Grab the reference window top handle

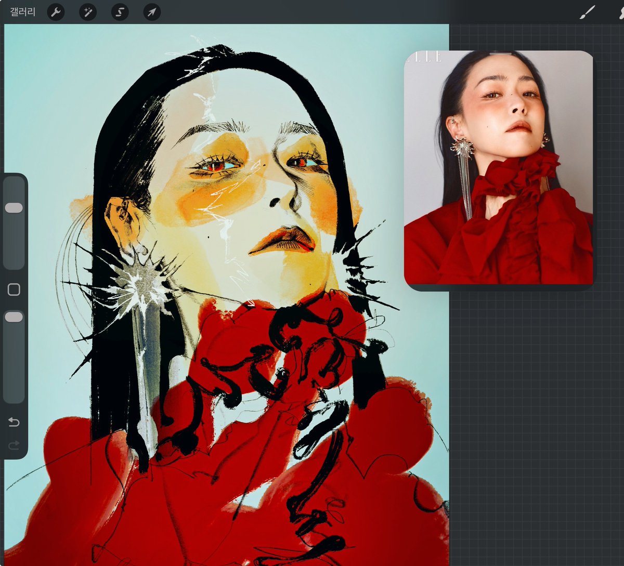(x=500, y=54)
